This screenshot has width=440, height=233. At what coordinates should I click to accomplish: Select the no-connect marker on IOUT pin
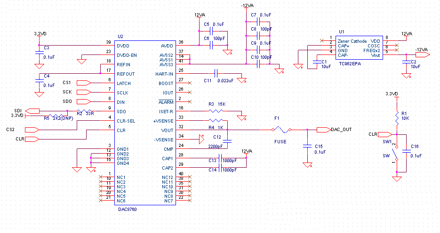190,92
